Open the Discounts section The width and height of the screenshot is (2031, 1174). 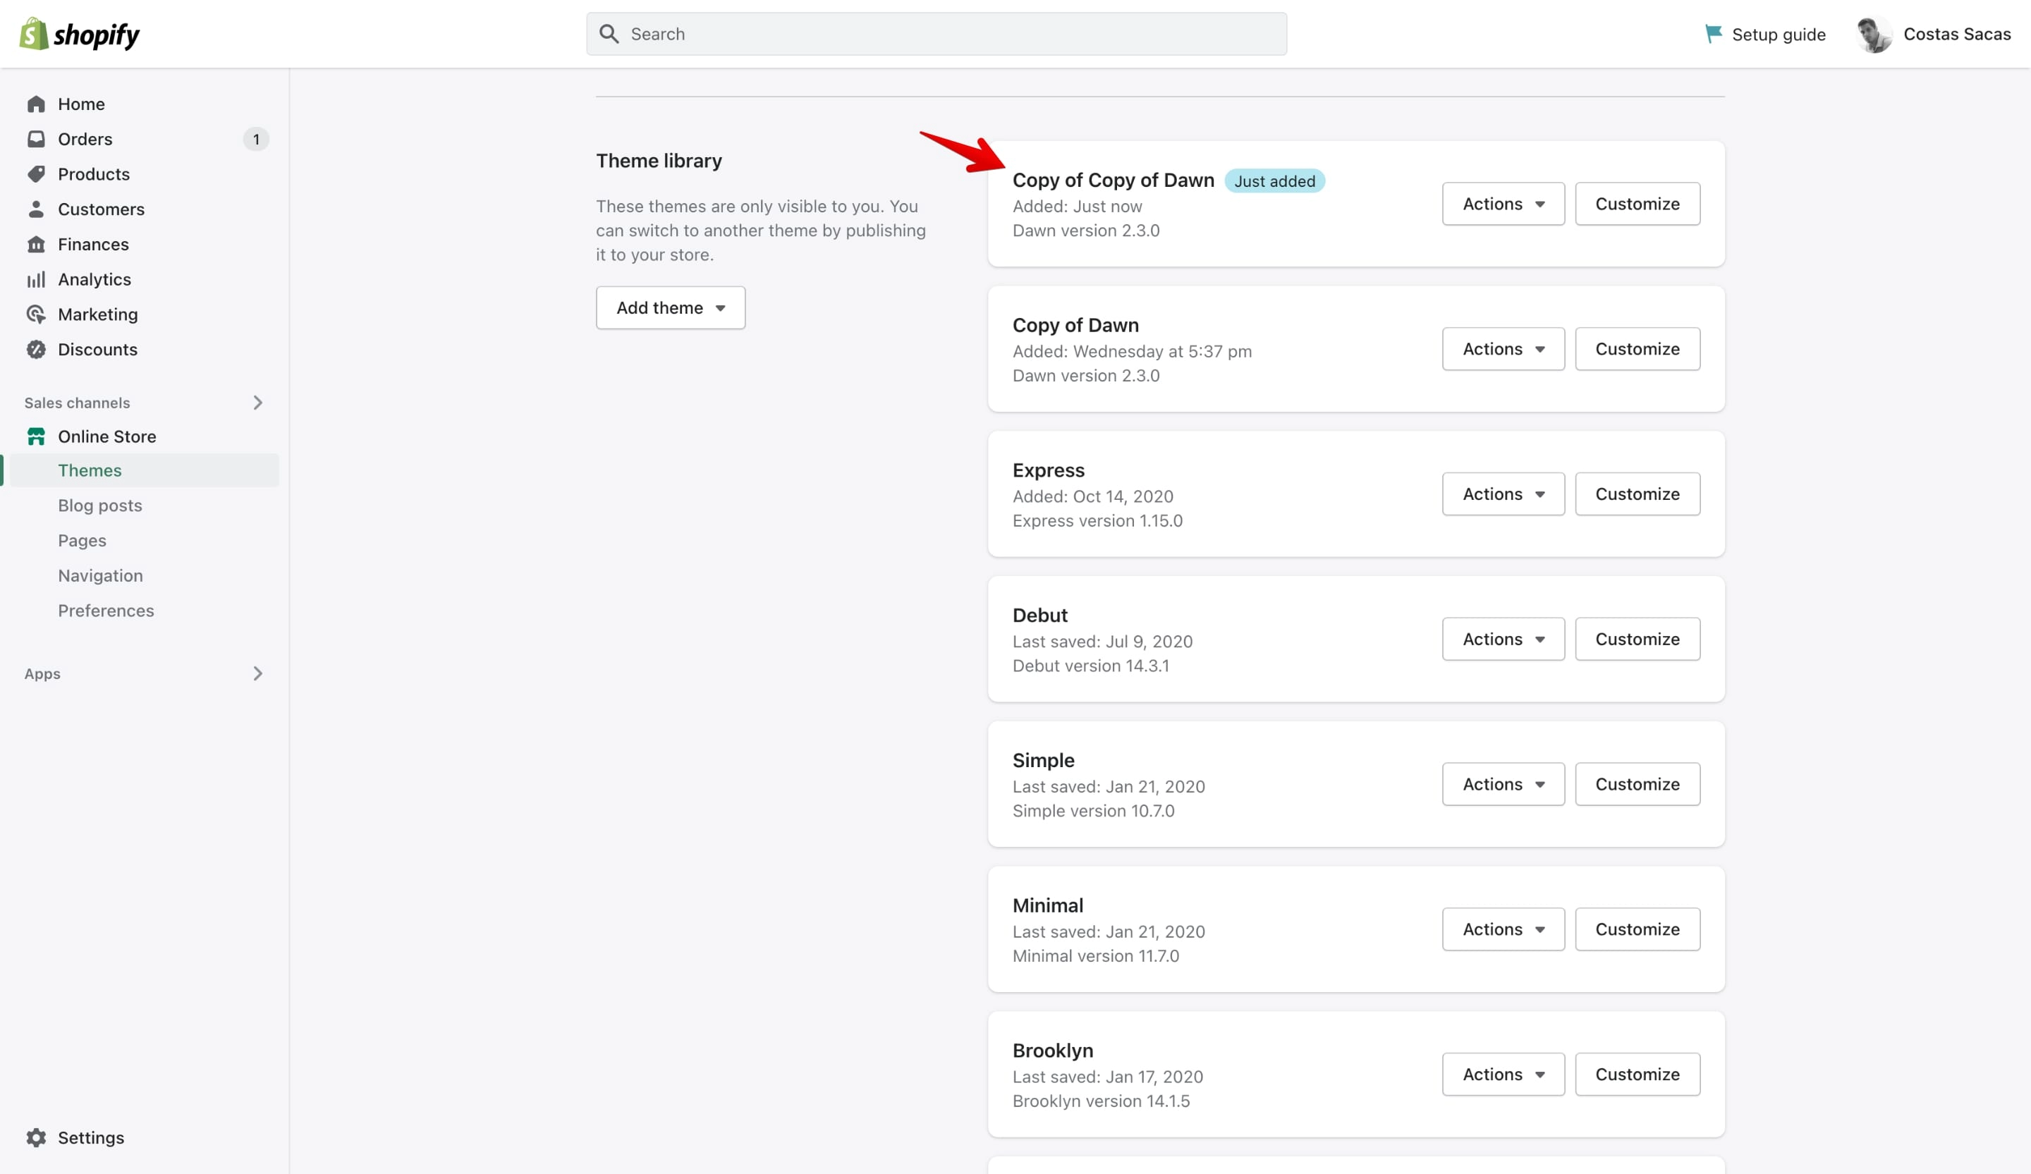[x=97, y=349]
